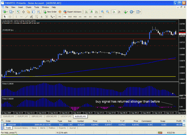Open the Market Watch window icon

(18, 12)
